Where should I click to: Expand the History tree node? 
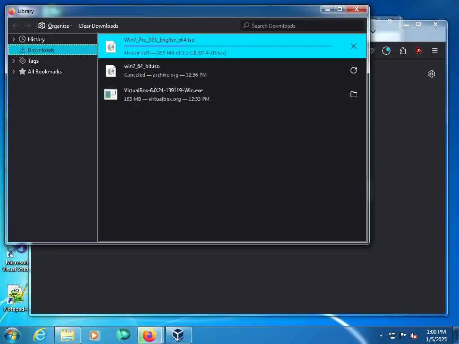13,39
